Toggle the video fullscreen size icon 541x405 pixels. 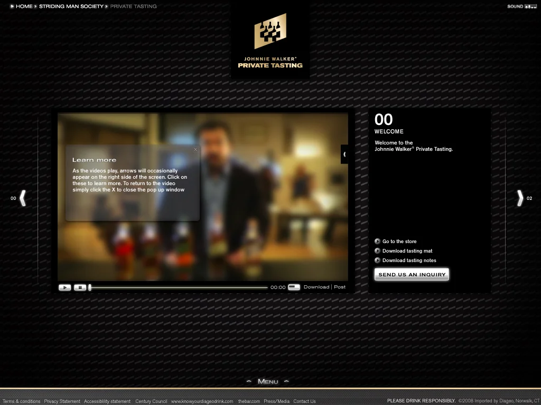click(294, 287)
